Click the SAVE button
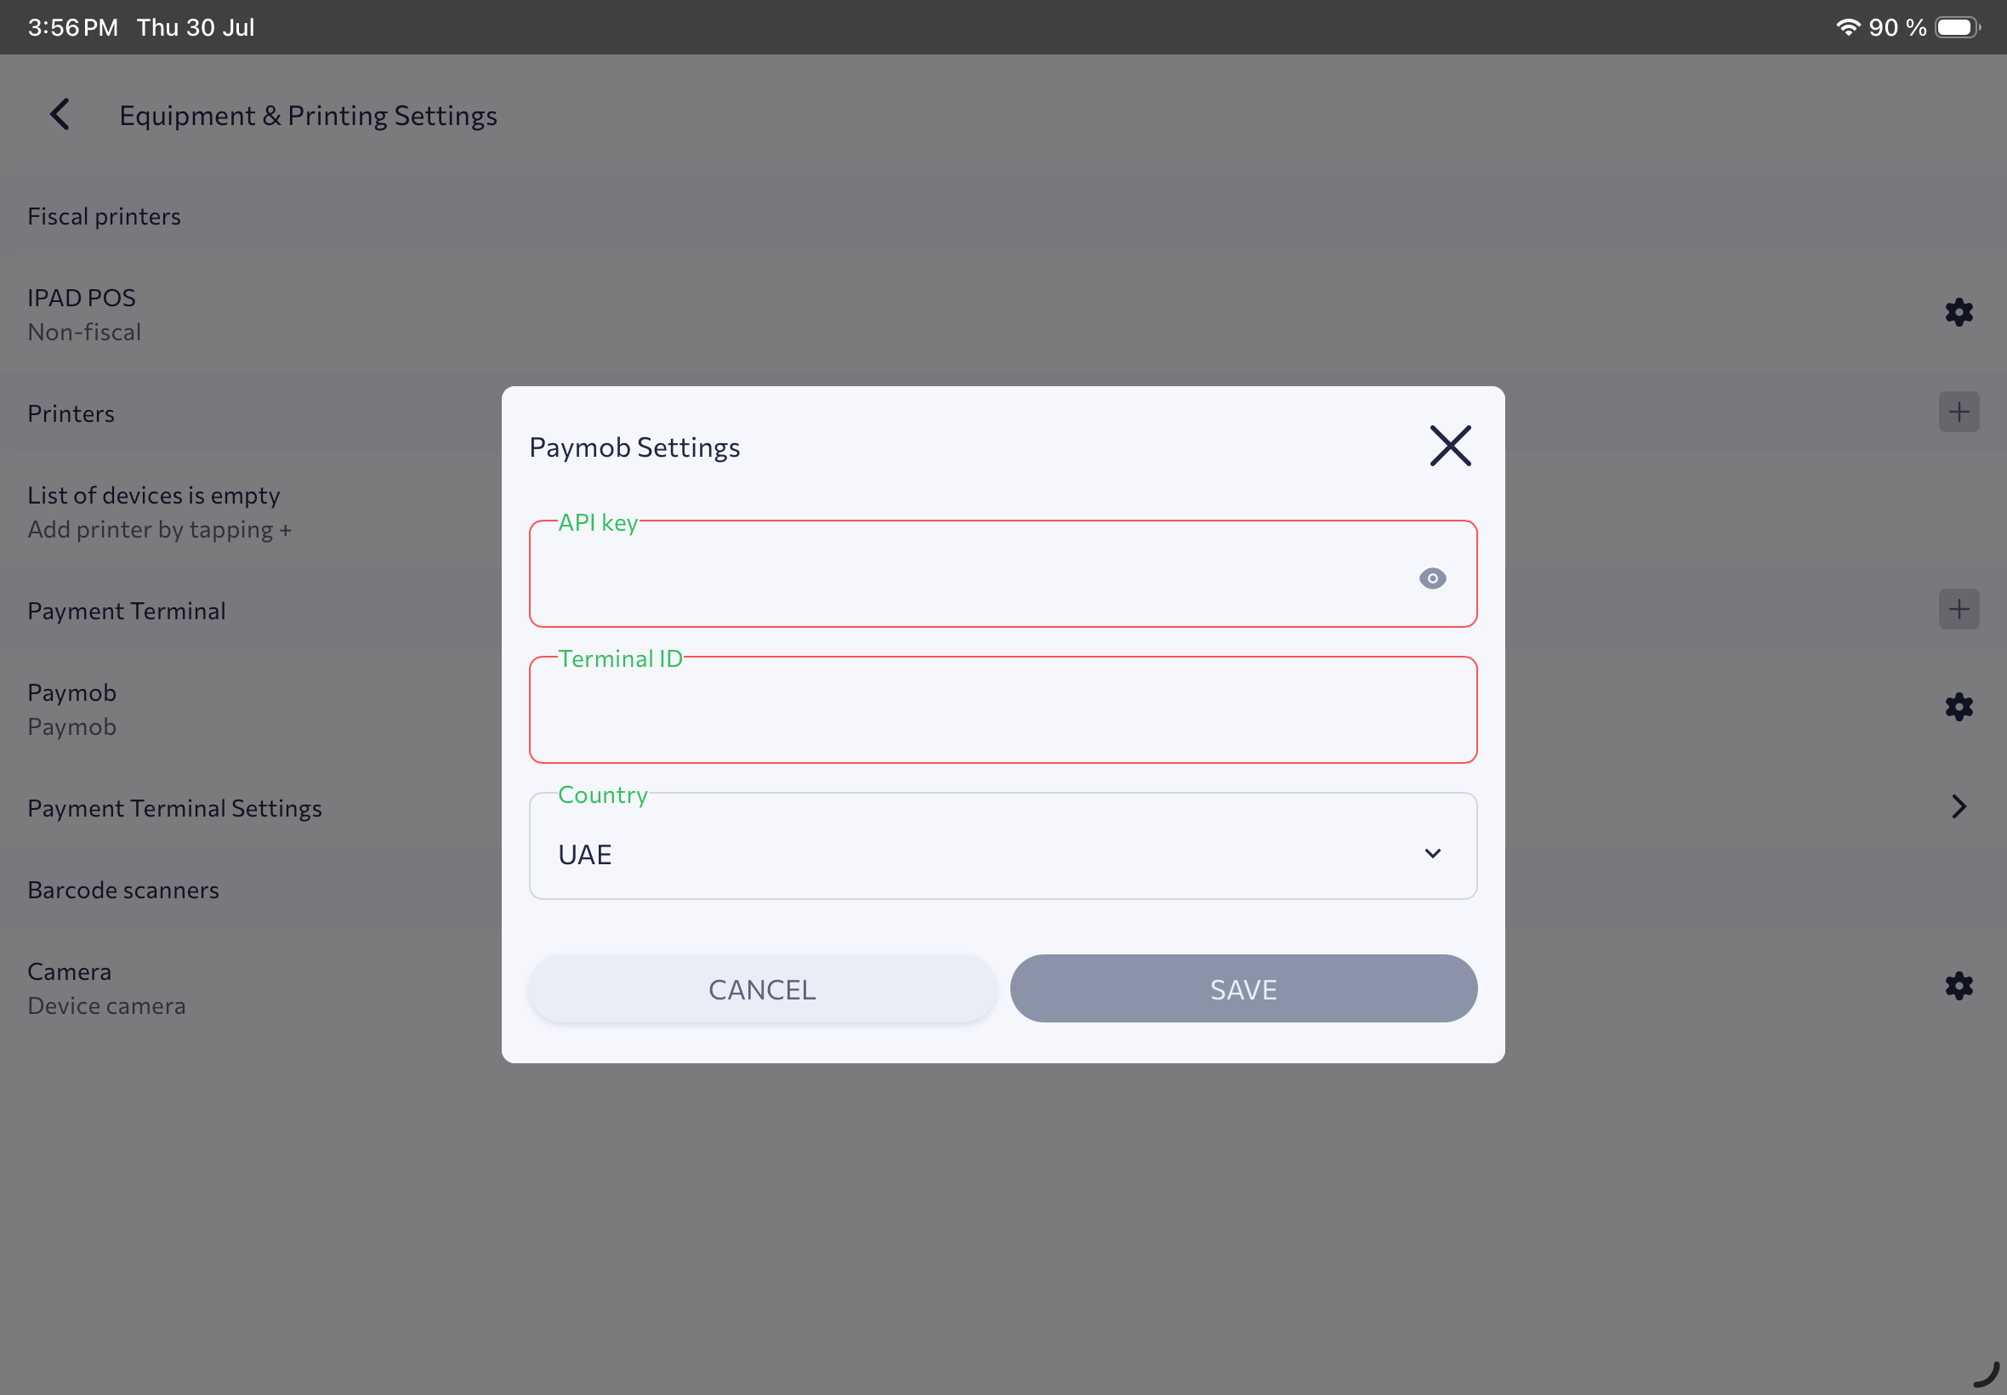Viewport: 2007px width, 1395px height. (1243, 988)
